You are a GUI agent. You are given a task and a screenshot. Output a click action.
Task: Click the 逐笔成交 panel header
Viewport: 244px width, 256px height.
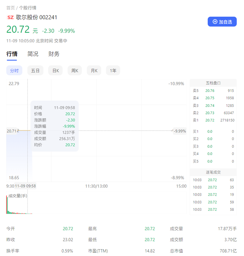coord(213,172)
